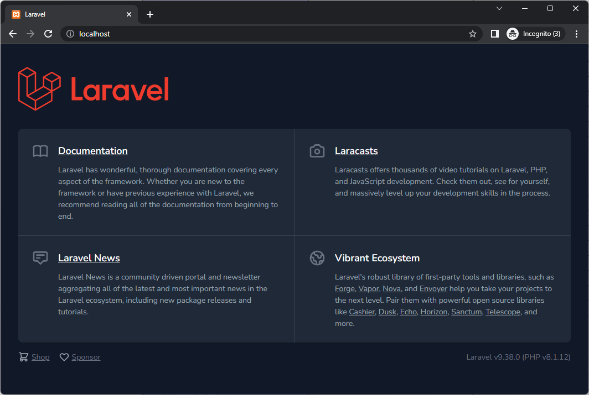Open the Shop link
Image resolution: width=589 pixels, height=395 pixels.
40,357
